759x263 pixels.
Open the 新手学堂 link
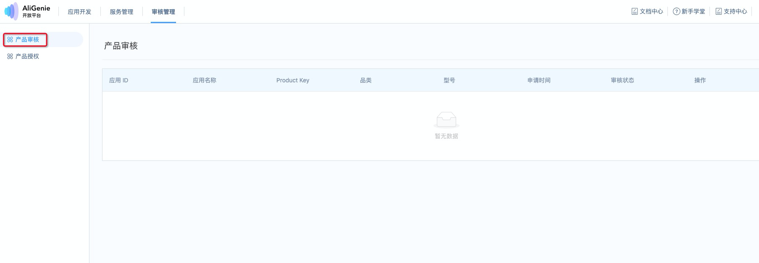pos(693,11)
